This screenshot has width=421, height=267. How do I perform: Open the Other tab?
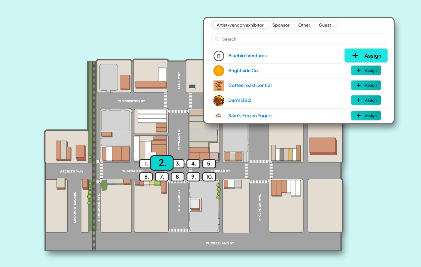304,25
